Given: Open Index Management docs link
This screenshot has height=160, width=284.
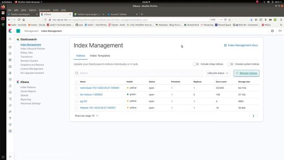Looking at the screenshot, I should click(241, 45).
